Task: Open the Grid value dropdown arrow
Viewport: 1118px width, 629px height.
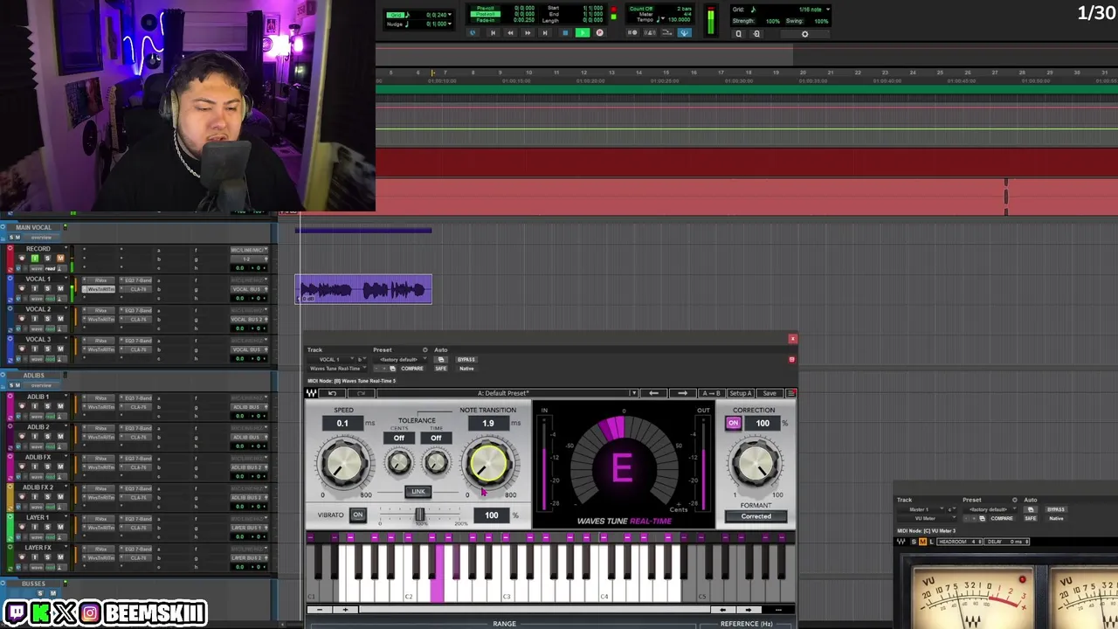Action: 450,15
